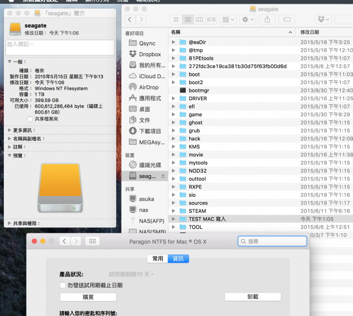Select the DRIVER folder row

pos(260,98)
